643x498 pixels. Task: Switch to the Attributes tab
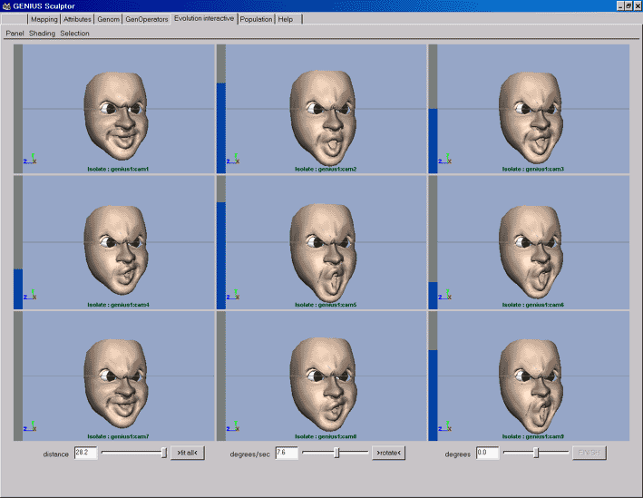77,19
